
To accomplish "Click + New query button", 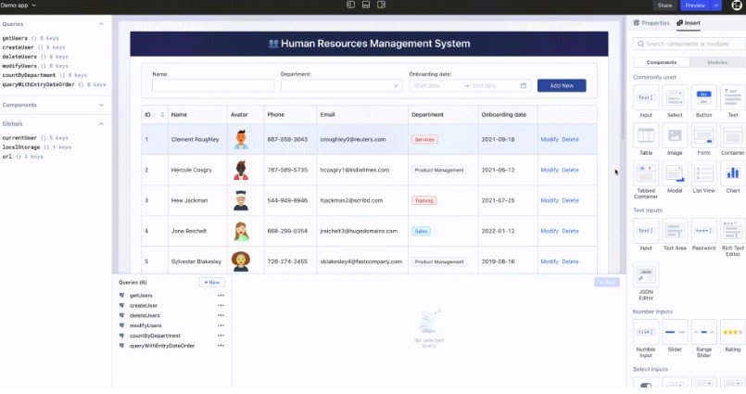I will coord(211,282).
